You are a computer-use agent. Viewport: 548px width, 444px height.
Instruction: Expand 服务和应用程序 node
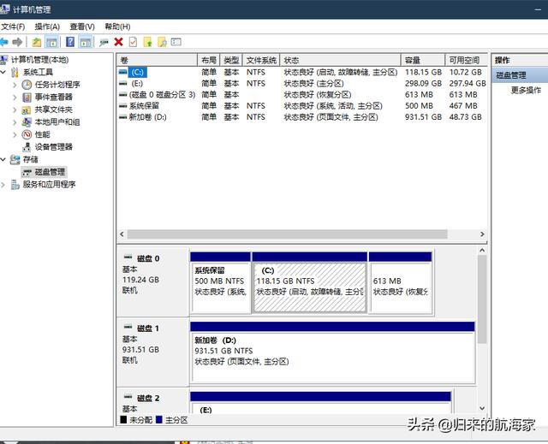point(4,184)
